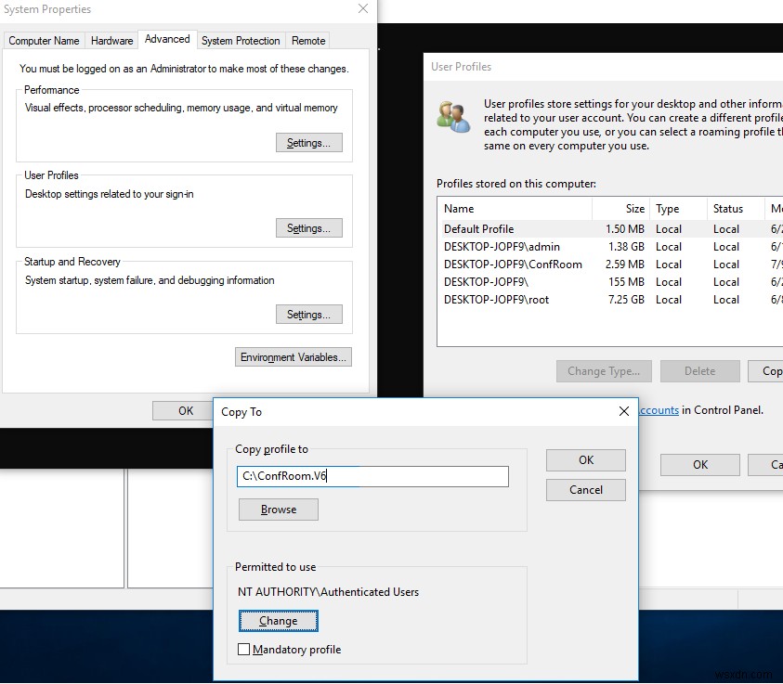Click the user profiles people icon
Image resolution: width=783 pixels, height=684 pixels.
453,114
